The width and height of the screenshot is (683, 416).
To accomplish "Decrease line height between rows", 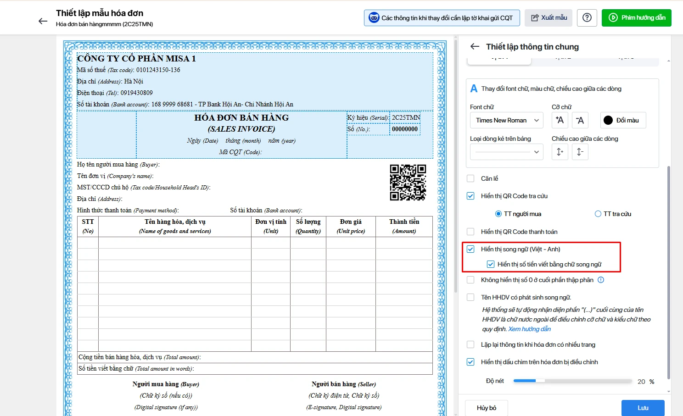I will [580, 152].
